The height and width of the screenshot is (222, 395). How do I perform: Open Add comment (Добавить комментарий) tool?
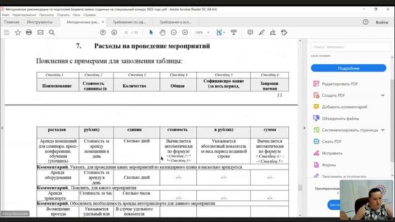coord(344,107)
